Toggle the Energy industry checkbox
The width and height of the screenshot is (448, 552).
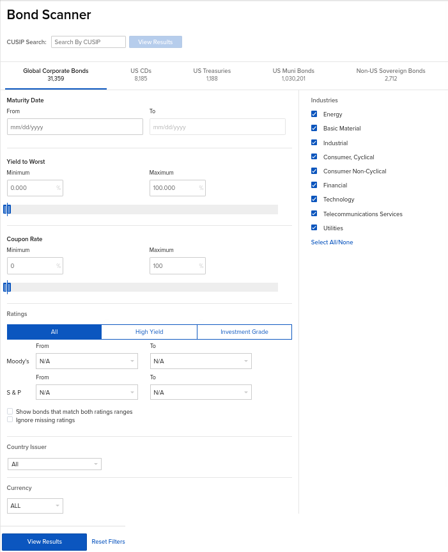click(x=314, y=114)
